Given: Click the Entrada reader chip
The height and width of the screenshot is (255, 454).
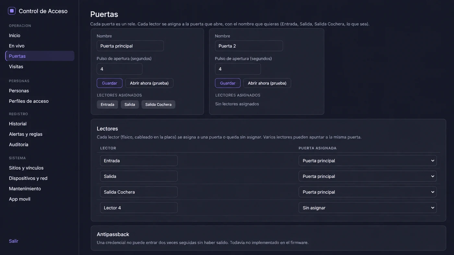Looking at the screenshot, I should click(x=107, y=105).
